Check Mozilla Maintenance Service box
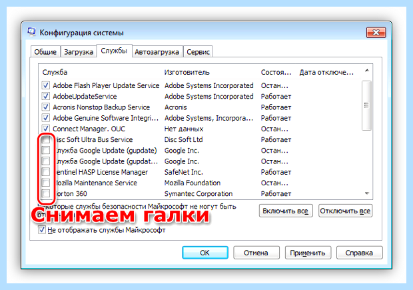The height and width of the screenshot is (290, 413). tap(45, 183)
